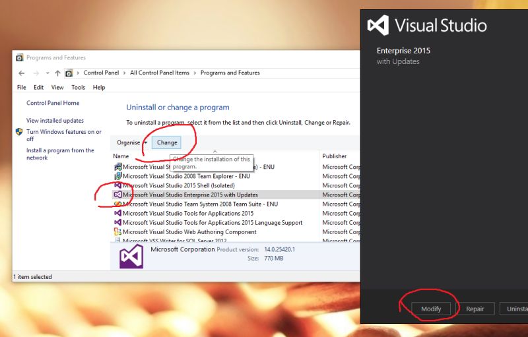Viewport: 528px width, 337px height.
Task: Open the Organise dropdown menu
Action: (x=131, y=142)
